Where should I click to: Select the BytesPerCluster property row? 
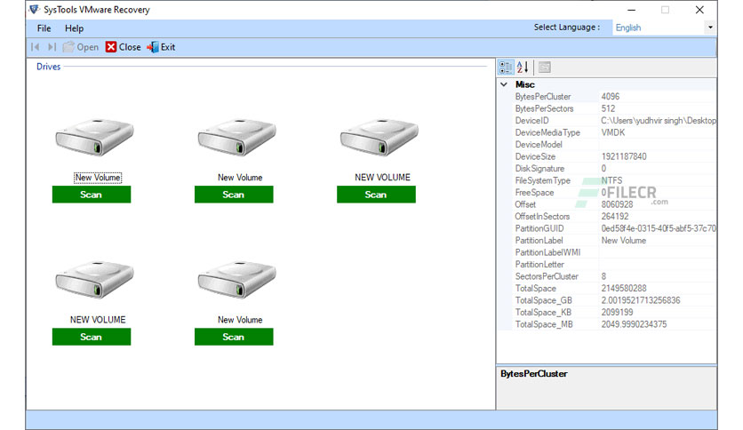[x=614, y=97]
